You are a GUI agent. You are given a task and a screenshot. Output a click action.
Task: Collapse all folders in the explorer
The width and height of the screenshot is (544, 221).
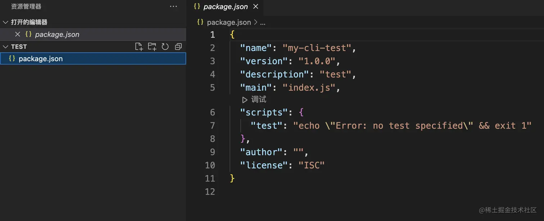pos(178,46)
